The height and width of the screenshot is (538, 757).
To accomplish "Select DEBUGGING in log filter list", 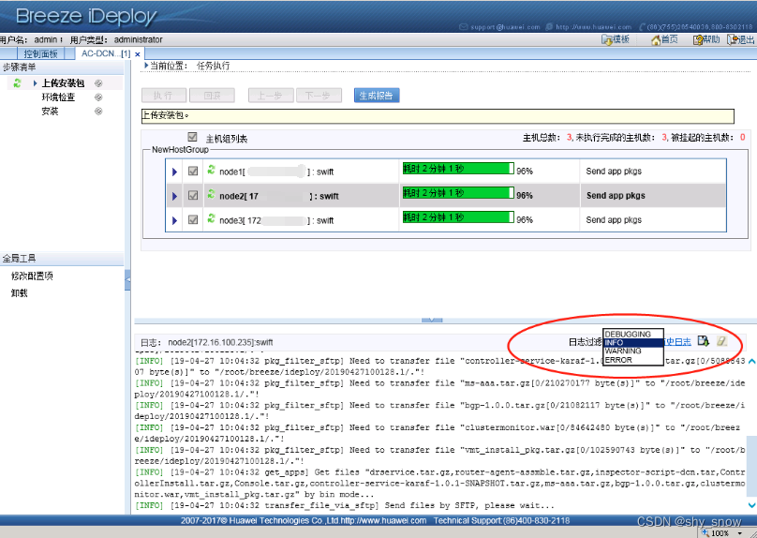I will click(x=633, y=335).
